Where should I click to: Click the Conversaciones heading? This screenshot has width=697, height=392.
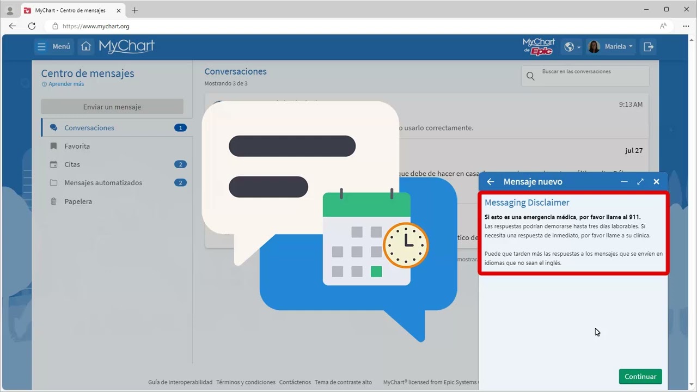point(235,71)
